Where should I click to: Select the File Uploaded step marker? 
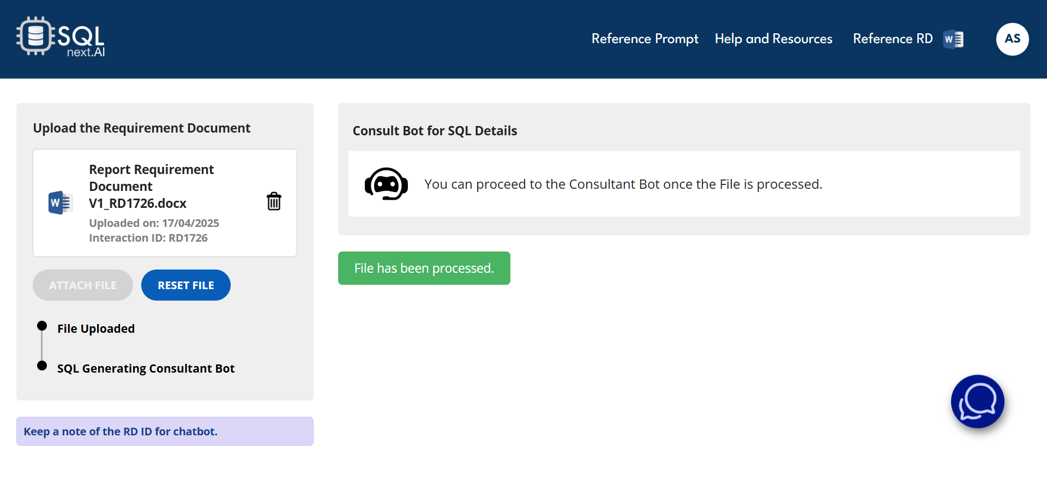42,326
